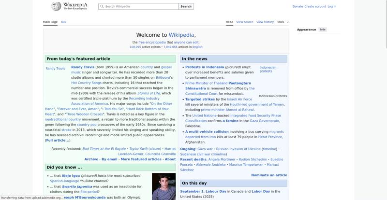Image resolution: width=387 pixels, height=200 pixels.
Task: Open the Herat Province link
Action: pyautogui.click(x=270, y=137)
